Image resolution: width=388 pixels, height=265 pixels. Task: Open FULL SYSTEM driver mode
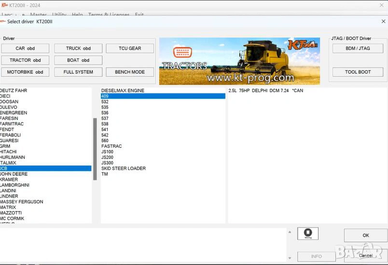78,72
